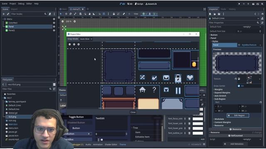This screenshot has width=266, height=149.
Task: Click the font_focus_color white swatch
Action: tap(198, 119)
